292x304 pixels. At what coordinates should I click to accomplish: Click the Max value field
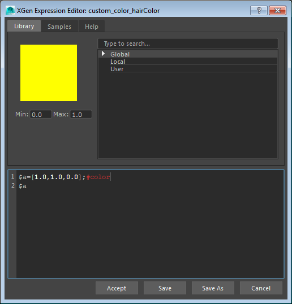(x=81, y=114)
